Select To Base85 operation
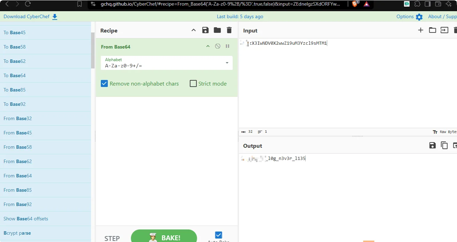 point(45,90)
